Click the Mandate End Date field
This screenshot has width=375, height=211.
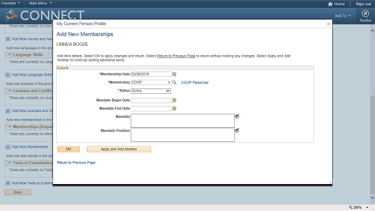pyautogui.click(x=151, y=108)
